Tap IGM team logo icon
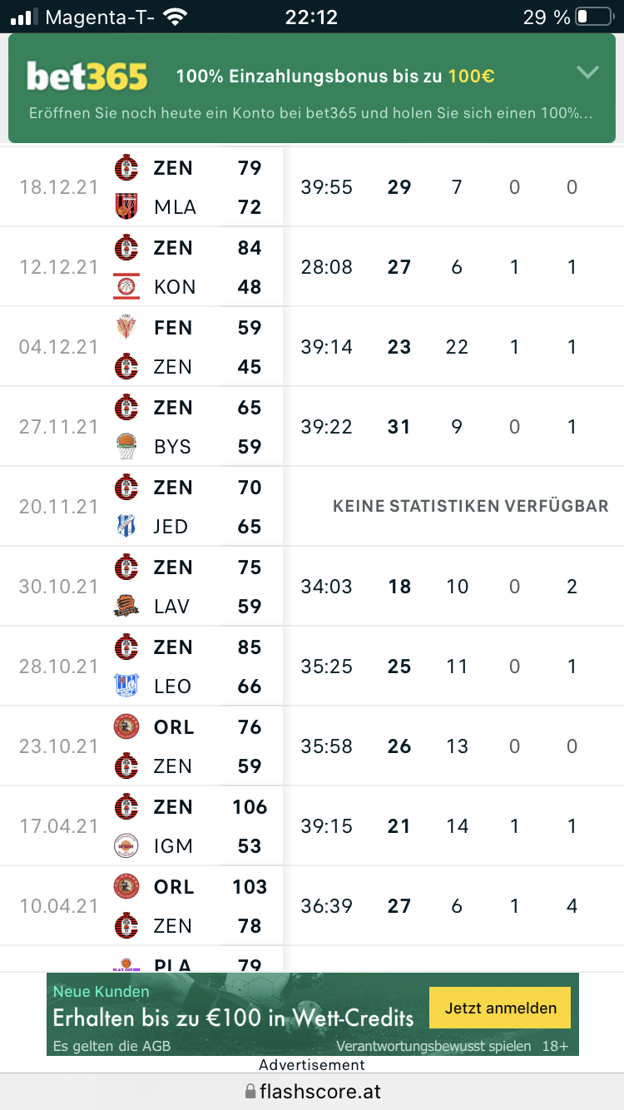 click(126, 845)
